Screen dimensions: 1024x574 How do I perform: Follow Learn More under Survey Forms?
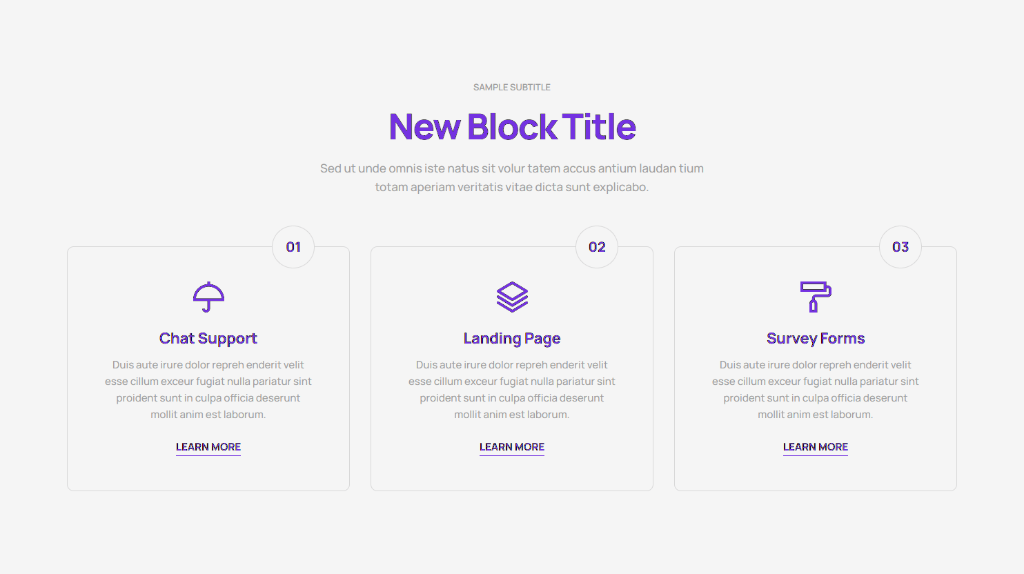click(816, 447)
